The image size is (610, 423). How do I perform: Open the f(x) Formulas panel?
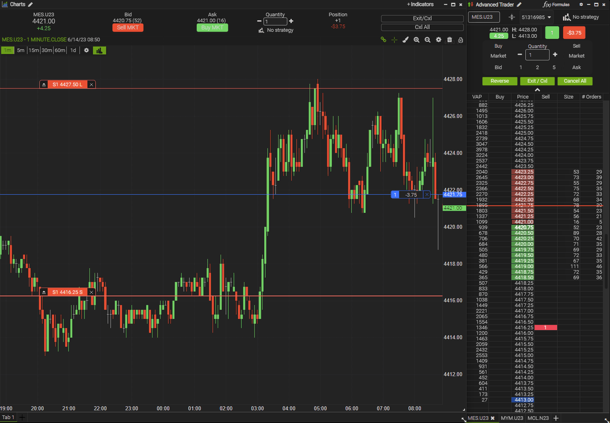tap(555, 4)
